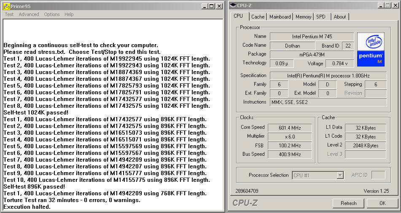Maximize the Prime95 window
The height and width of the screenshot is (213, 401).
(212, 6)
